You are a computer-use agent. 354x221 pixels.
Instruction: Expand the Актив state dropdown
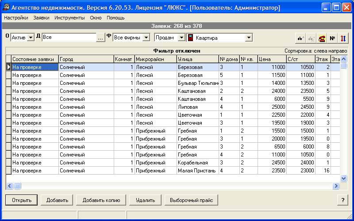[31, 38]
